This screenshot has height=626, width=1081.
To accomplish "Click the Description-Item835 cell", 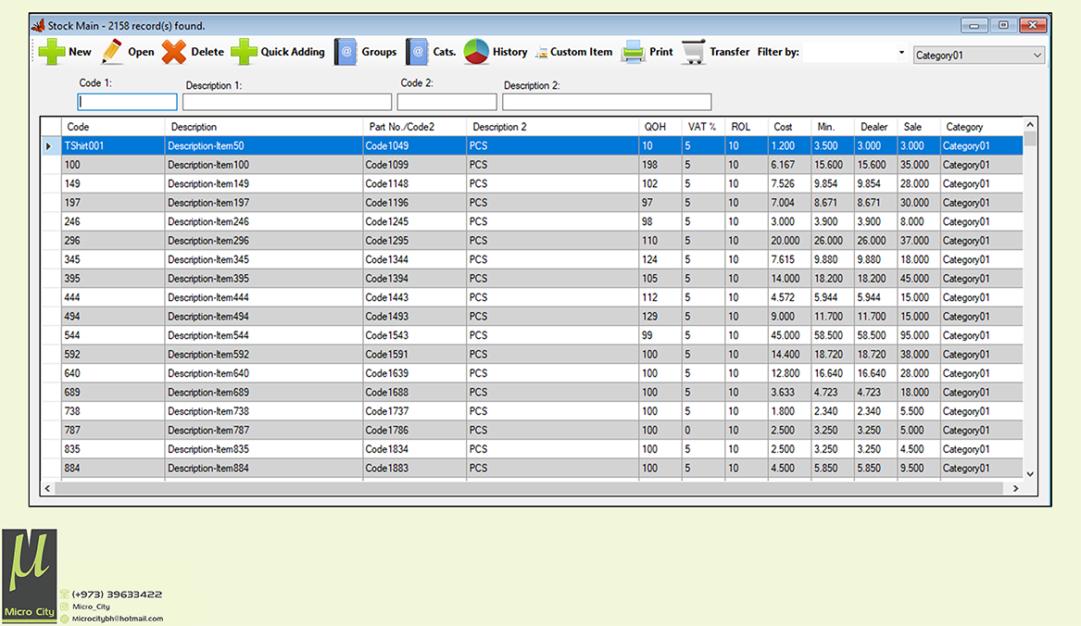I will (x=263, y=449).
